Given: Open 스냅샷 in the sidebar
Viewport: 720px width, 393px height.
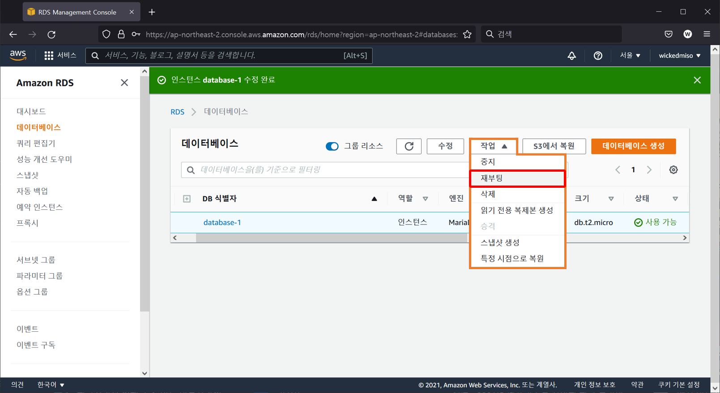Looking at the screenshot, I should point(28,175).
